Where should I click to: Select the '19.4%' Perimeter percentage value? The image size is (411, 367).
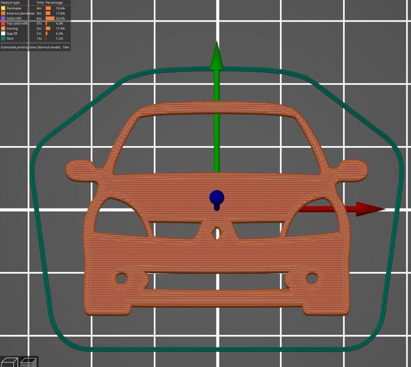click(x=60, y=8)
